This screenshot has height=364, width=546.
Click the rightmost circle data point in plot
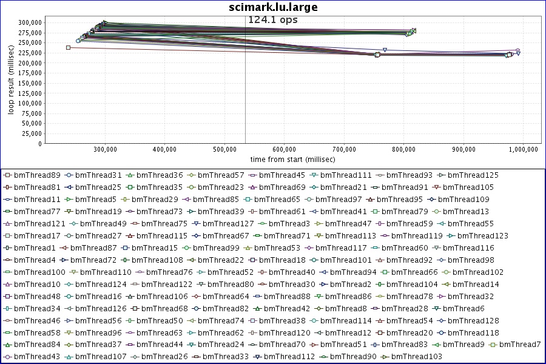[x=517, y=51]
